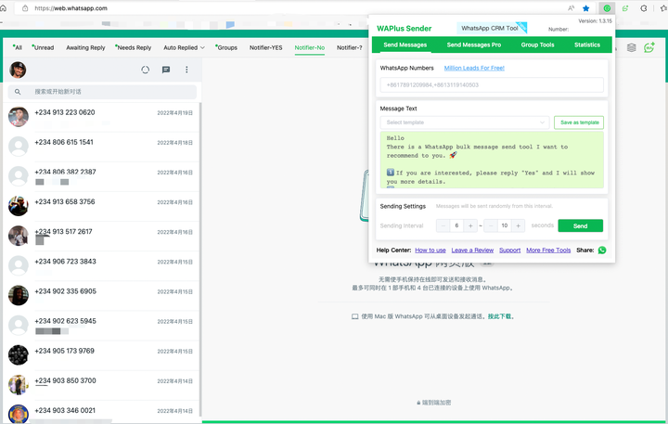Open your own profile picture

[18, 70]
